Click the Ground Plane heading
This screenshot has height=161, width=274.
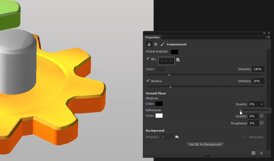click(156, 93)
